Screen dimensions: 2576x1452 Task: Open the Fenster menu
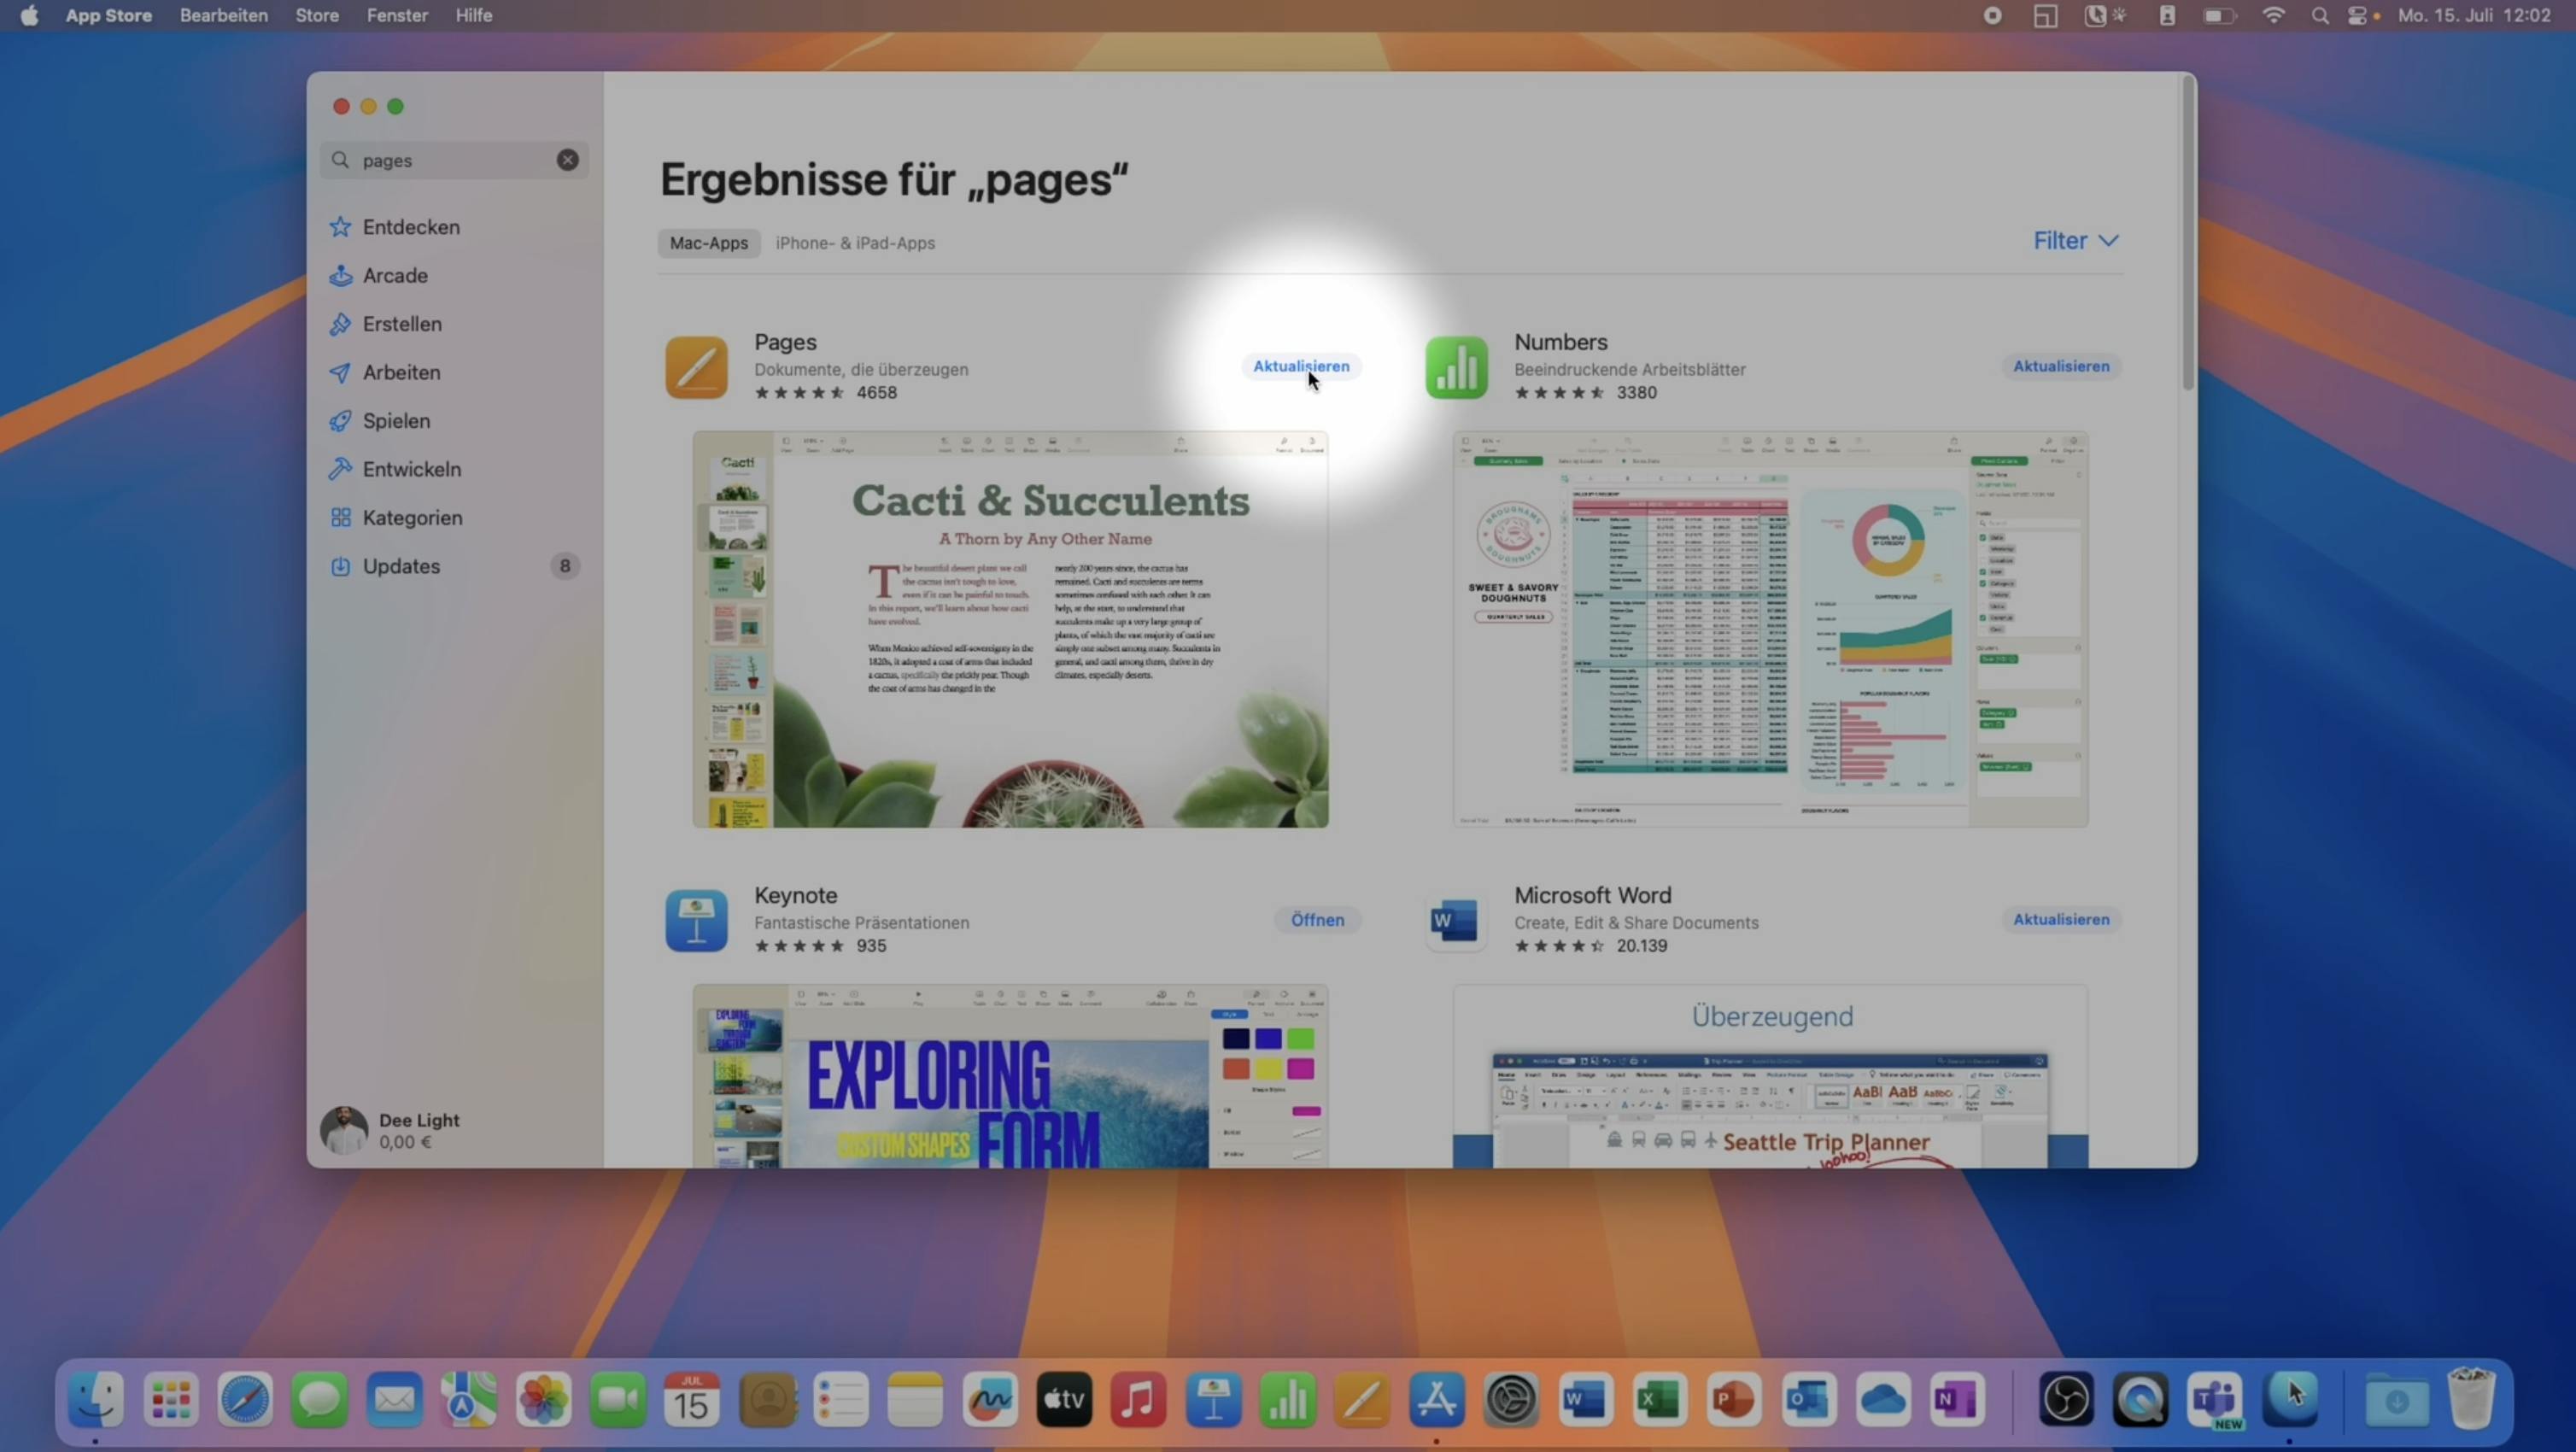pyautogui.click(x=397, y=16)
